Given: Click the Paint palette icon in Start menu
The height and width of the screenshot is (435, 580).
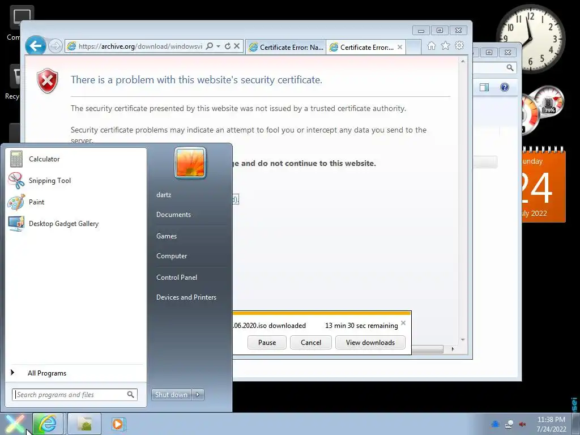Looking at the screenshot, I should [16, 202].
